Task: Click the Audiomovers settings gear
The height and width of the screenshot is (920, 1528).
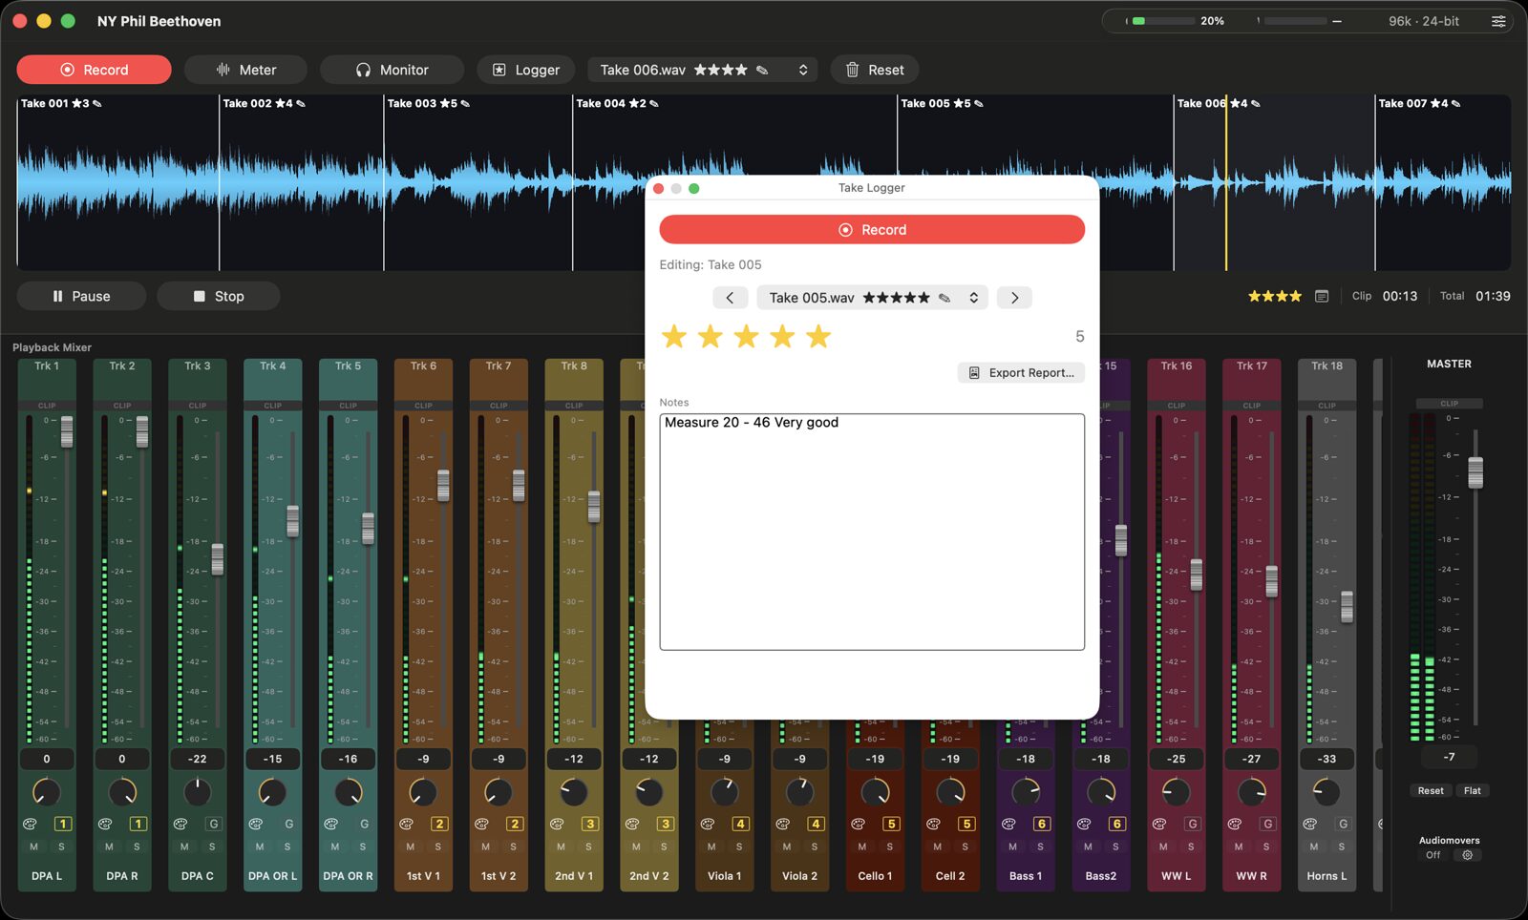Action: point(1468,855)
